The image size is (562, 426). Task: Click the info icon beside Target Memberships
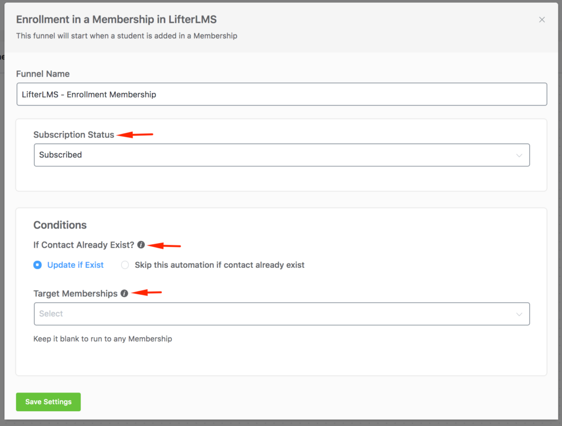click(125, 293)
